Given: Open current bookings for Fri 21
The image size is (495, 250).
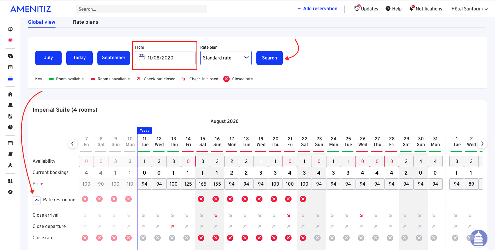Looking at the screenshot, I should point(290,173).
